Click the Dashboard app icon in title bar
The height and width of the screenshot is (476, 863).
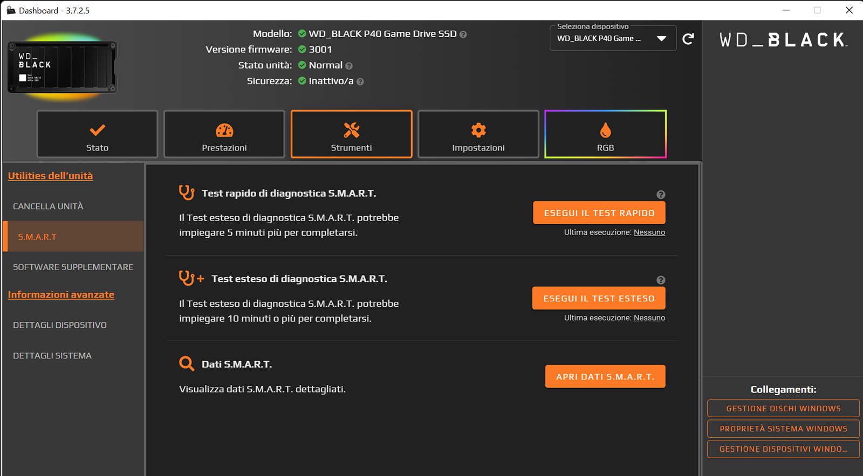pos(11,10)
